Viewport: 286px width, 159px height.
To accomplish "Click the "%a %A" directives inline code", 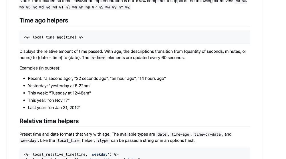I will [241, 1].
